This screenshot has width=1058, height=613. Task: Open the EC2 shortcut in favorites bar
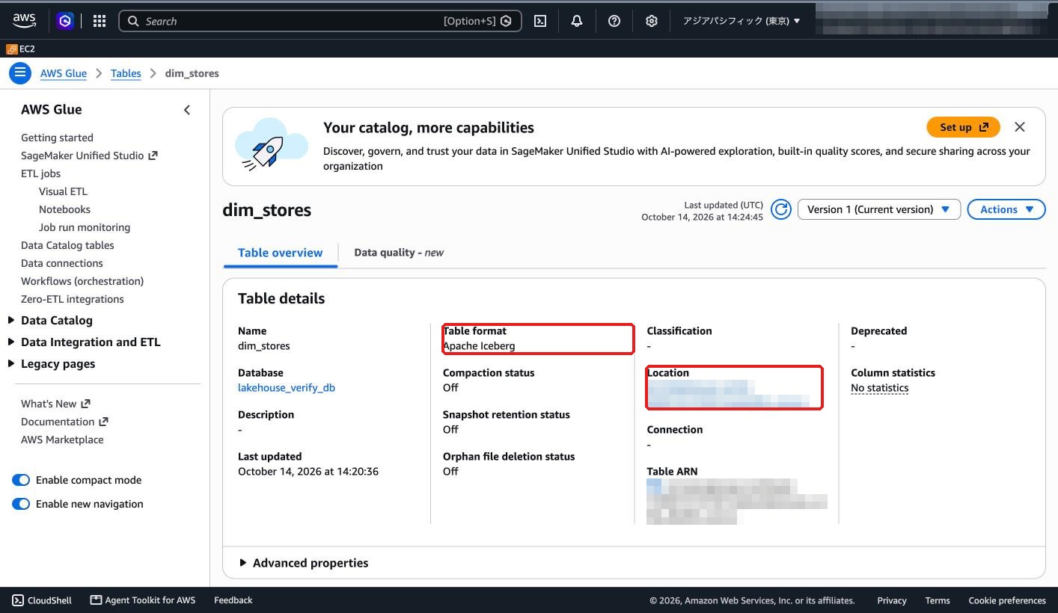click(x=21, y=49)
